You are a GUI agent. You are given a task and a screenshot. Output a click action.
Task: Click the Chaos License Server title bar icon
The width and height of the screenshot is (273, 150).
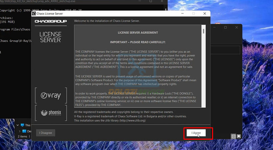(x=34, y=14)
